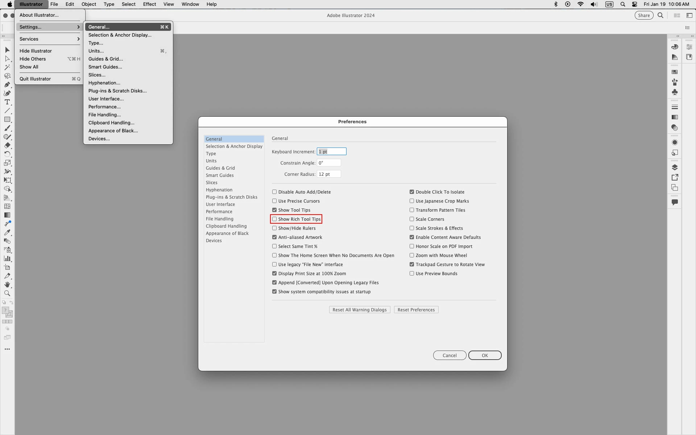Select the Type tool in toolbar
Image resolution: width=696 pixels, height=435 pixels.
pos(7,102)
